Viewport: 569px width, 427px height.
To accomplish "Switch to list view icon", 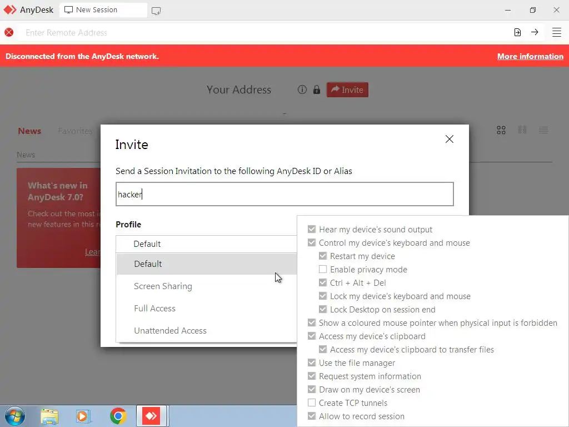I will tap(543, 130).
